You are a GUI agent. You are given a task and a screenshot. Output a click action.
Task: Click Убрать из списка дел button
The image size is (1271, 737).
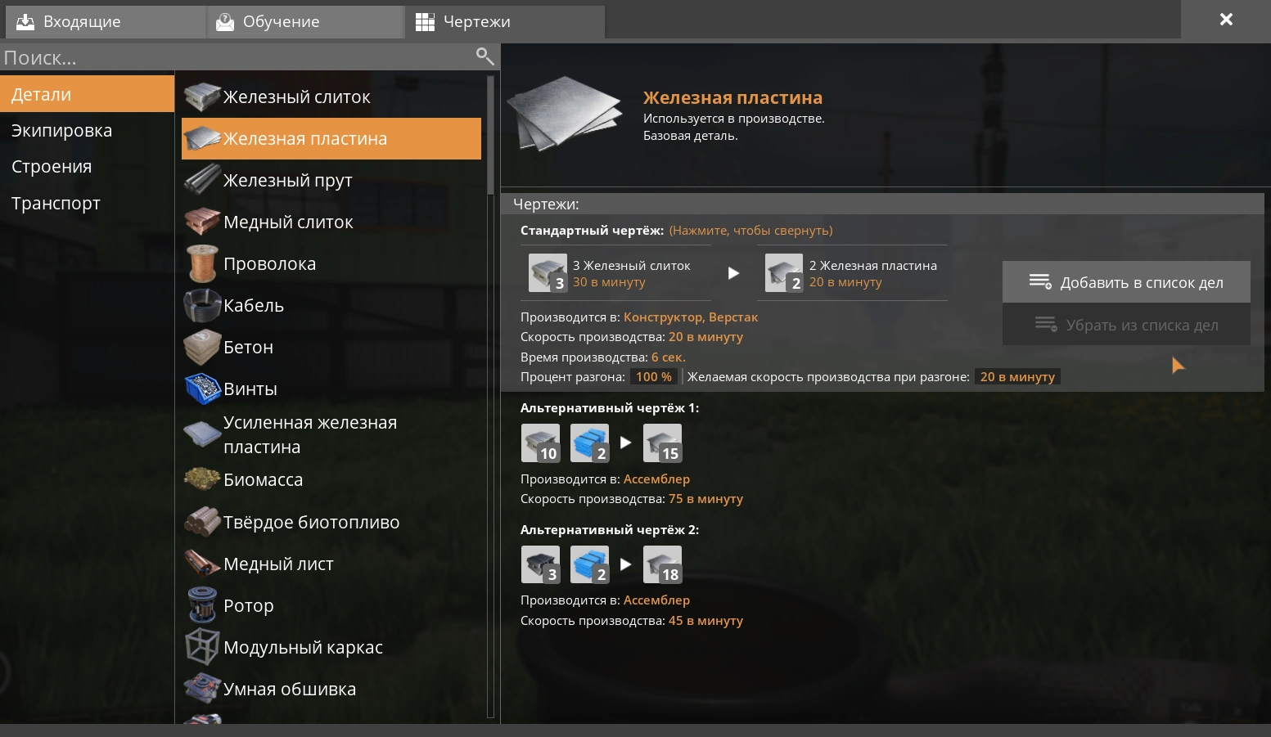[1126, 325]
